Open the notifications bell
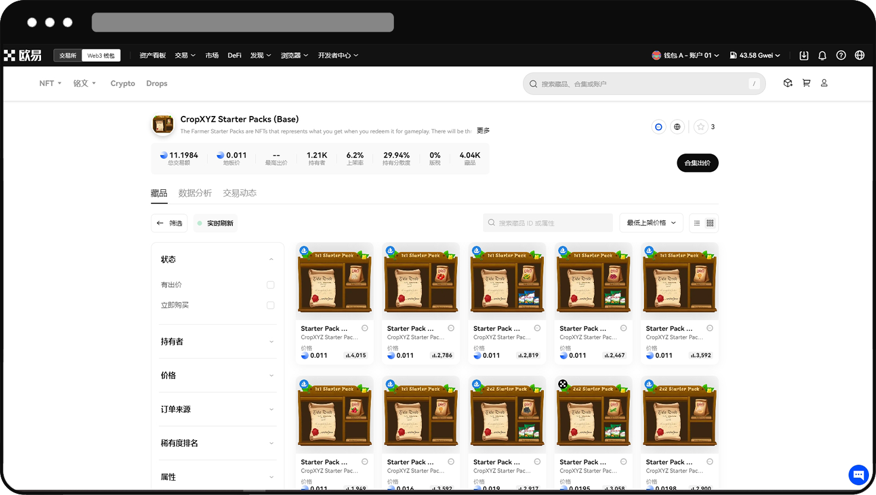876x495 pixels. pos(822,55)
